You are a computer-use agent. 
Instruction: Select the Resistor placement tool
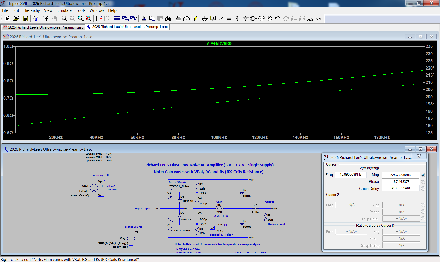click(221, 19)
